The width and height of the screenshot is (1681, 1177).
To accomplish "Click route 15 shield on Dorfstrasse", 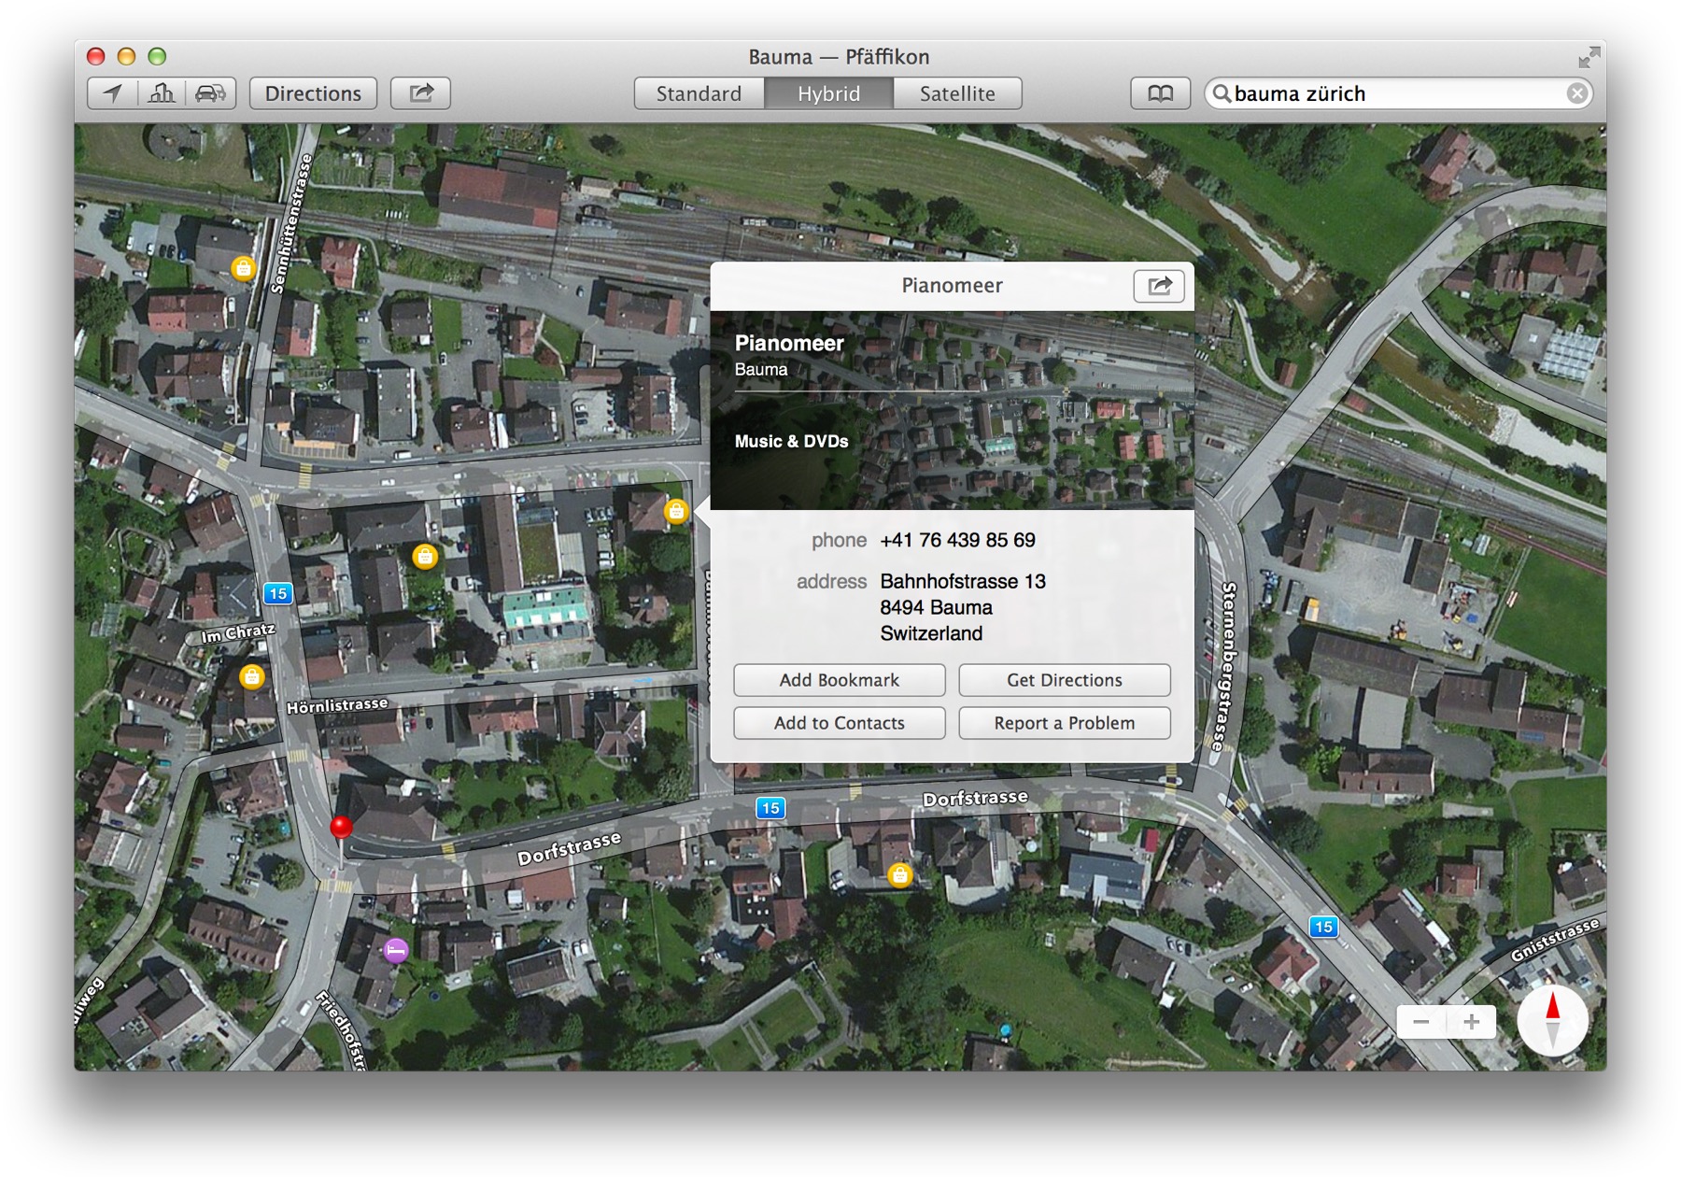I will click(x=770, y=808).
